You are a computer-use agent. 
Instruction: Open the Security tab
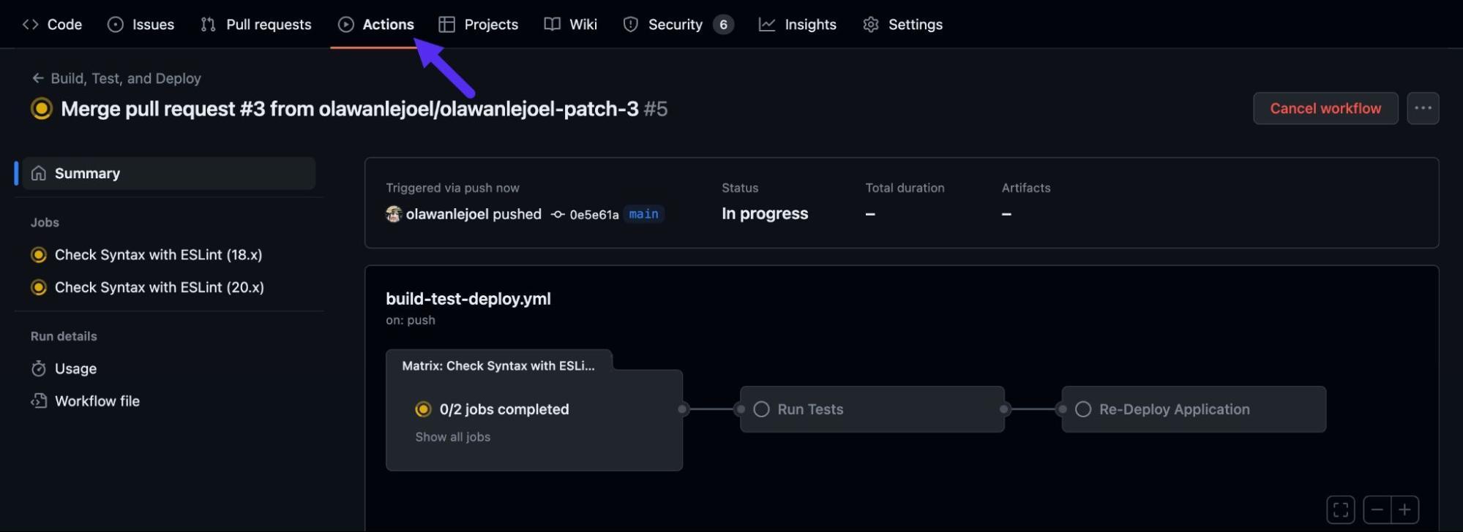click(x=678, y=24)
